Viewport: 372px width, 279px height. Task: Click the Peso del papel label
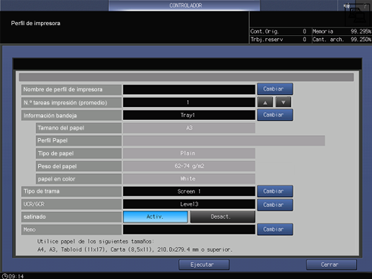pyautogui.click(x=78, y=166)
